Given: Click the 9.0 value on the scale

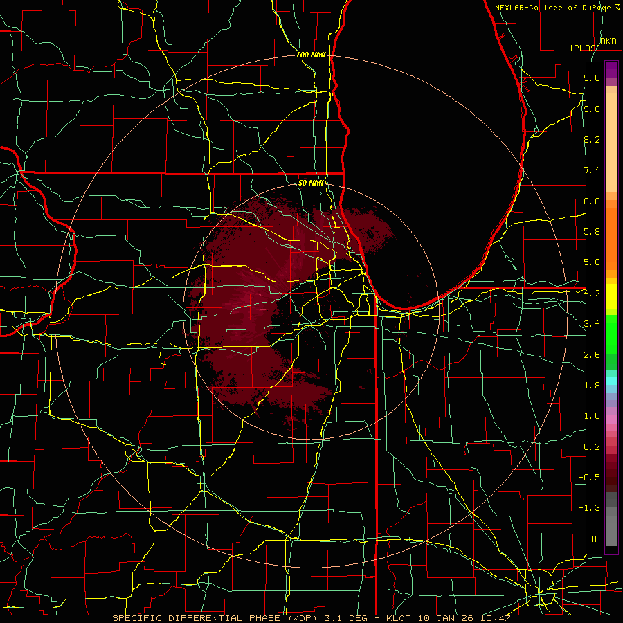Looking at the screenshot, I should (x=592, y=109).
